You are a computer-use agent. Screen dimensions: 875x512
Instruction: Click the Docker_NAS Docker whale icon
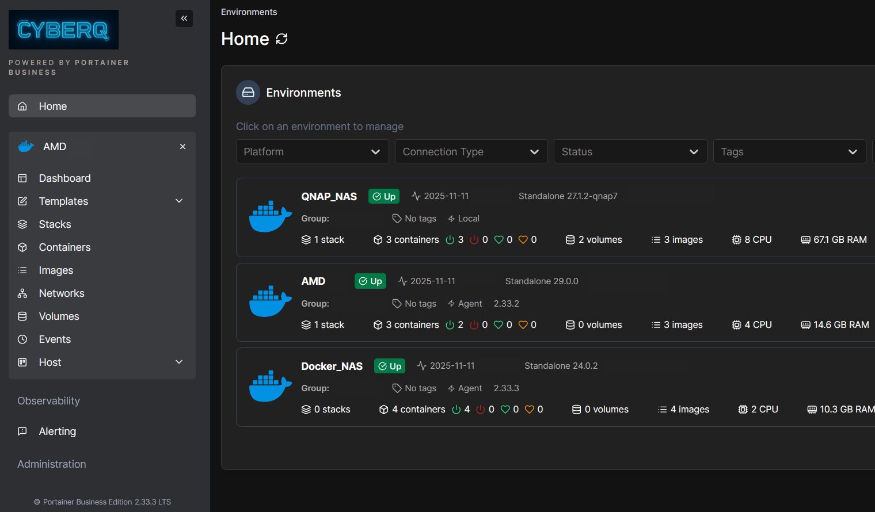[x=270, y=387]
